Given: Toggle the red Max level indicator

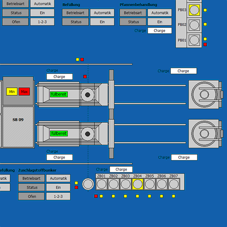Looking at the screenshot, I should point(24,92).
